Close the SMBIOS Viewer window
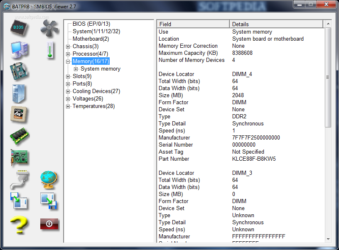This screenshot has height=250, width=339. pos(326,5)
